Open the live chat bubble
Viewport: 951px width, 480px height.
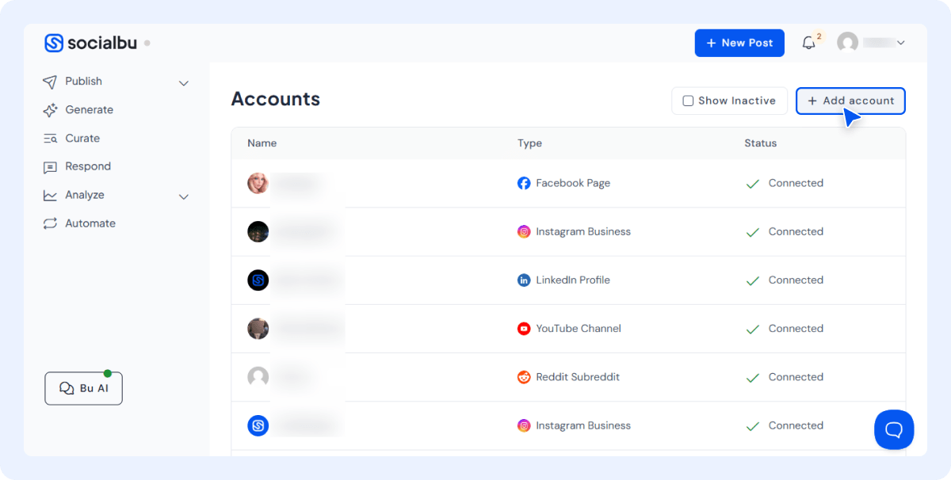click(894, 429)
